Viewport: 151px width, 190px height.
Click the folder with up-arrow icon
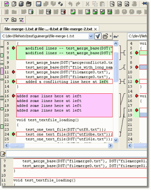pos(14,20)
